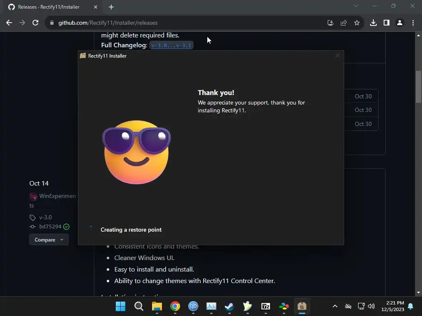Image resolution: width=422 pixels, height=316 pixels.
Task: Click the Rectify11 Control Center bullet
Action: 195,281
